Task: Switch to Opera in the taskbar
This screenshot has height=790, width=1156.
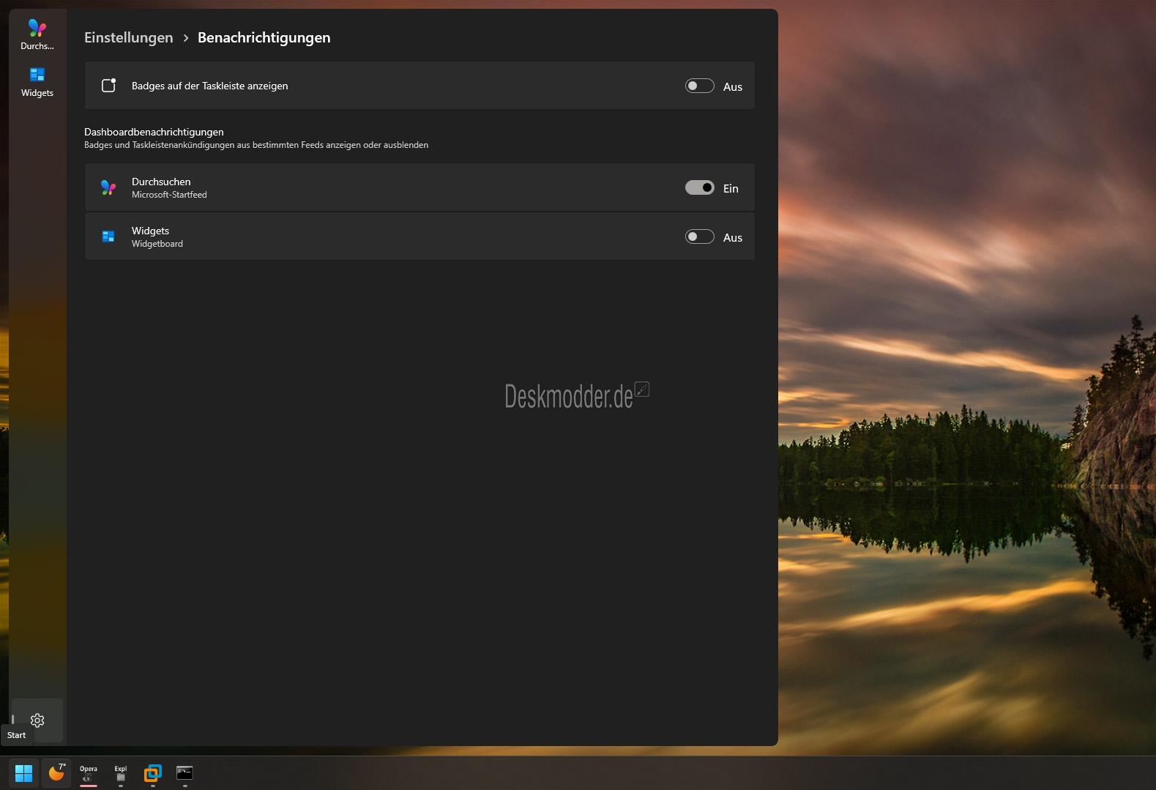Action: point(89,773)
